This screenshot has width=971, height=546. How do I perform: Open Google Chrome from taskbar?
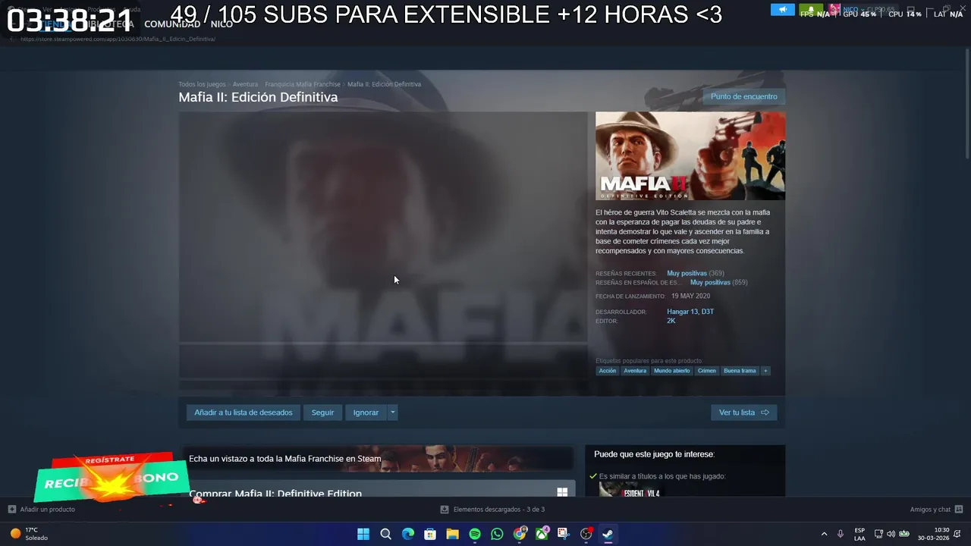(x=520, y=534)
